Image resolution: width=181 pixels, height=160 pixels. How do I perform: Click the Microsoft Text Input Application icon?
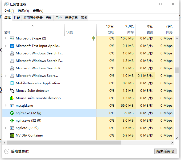(12, 46)
